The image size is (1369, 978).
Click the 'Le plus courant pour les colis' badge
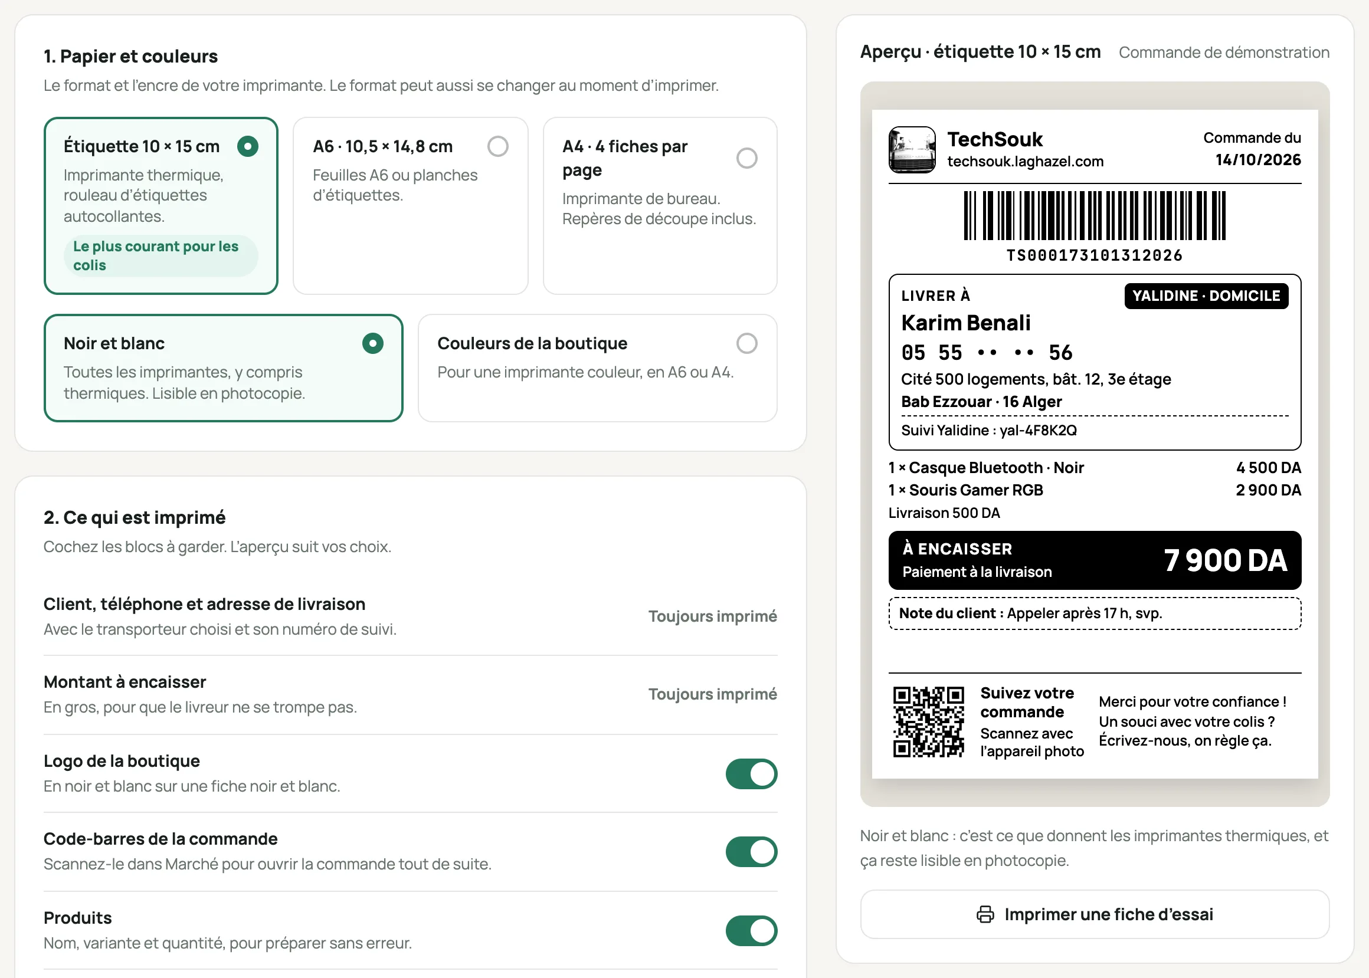161,255
